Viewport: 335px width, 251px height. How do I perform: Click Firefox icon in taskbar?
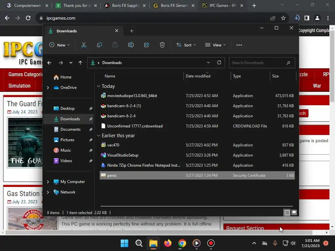[x=168, y=243]
